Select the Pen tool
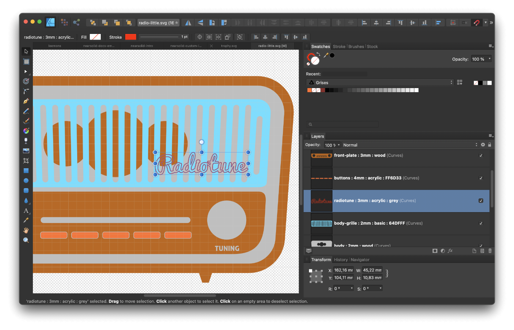Viewport: 514px width, 330px height. (x=26, y=101)
